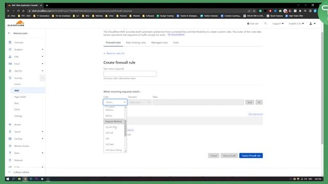Expand the DNS sidebar section

(x=43, y=57)
